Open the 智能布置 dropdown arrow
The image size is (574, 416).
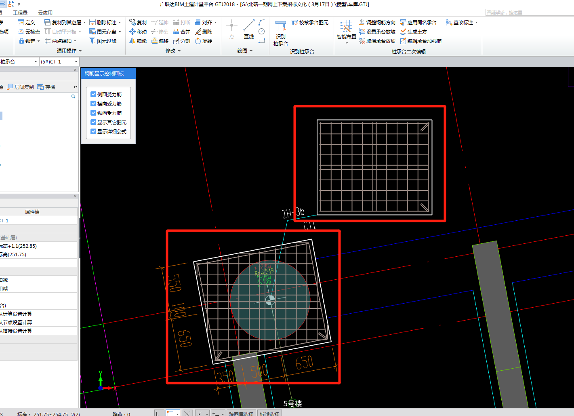pyautogui.click(x=347, y=42)
